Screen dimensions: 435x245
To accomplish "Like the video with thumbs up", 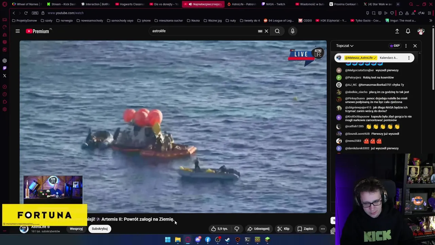I will (220, 229).
